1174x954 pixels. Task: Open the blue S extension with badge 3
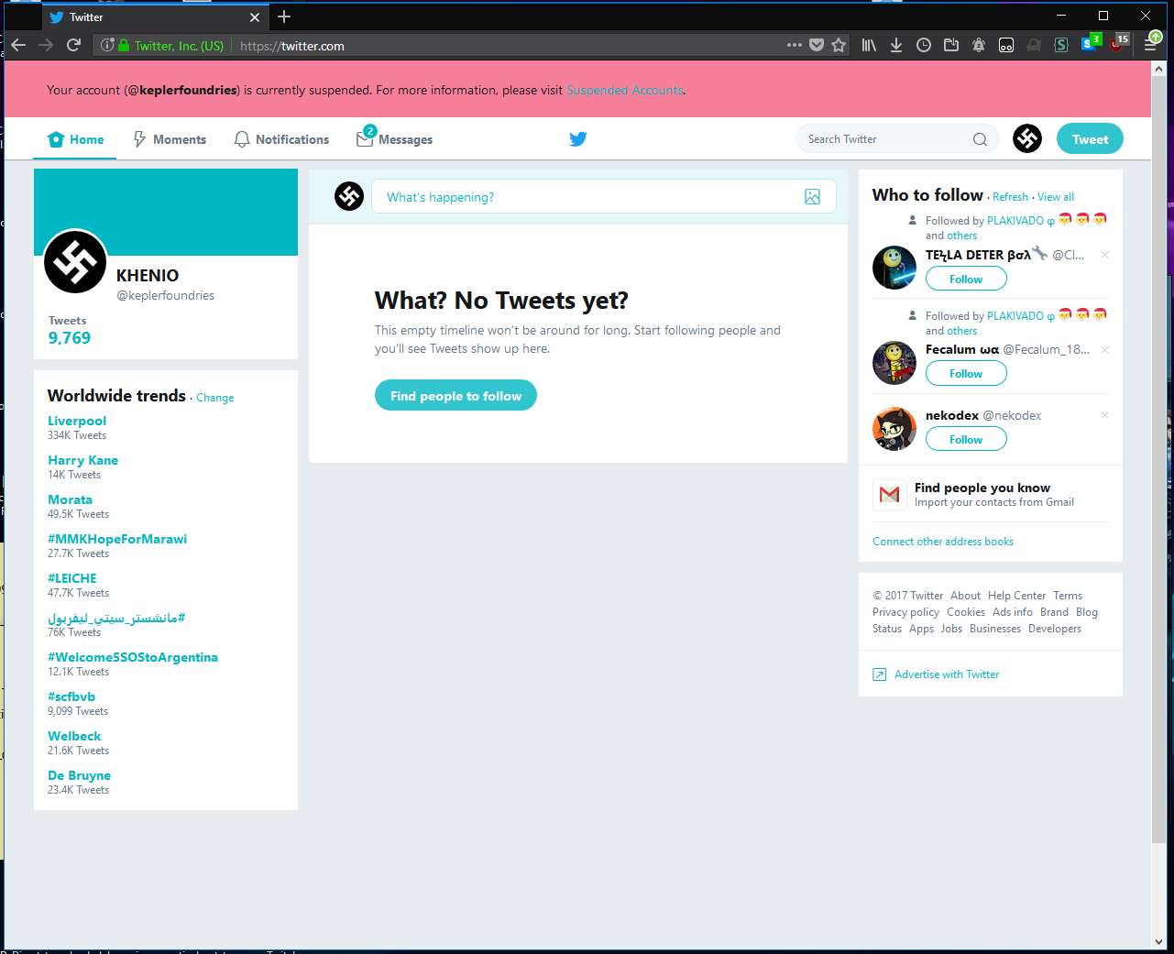pos(1090,43)
